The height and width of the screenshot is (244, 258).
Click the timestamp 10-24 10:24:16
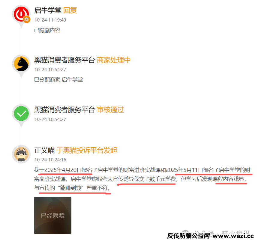50,160
